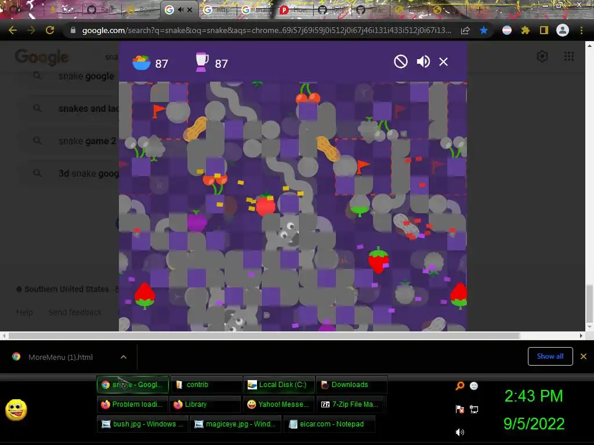Viewport: 594px width, 445px height.
Task: Open the system volume tray icon
Action: 459,432
